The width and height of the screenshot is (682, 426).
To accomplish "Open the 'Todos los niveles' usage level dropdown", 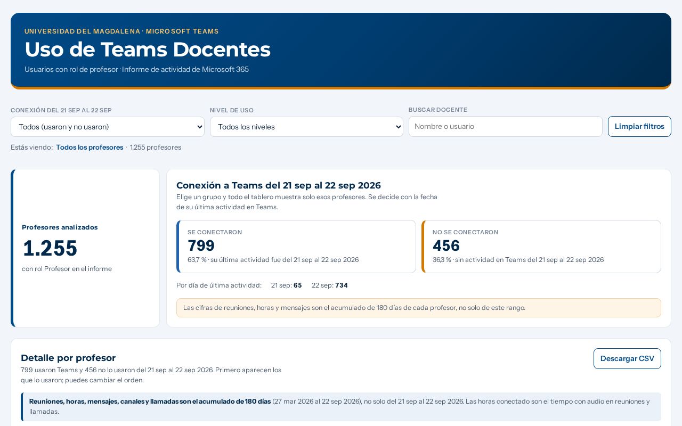I will pyautogui.click(x=306, y=127).
